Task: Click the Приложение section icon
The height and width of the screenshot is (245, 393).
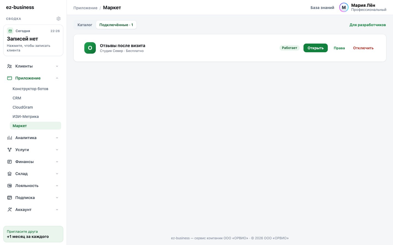Action: click(x=10, y=78)
